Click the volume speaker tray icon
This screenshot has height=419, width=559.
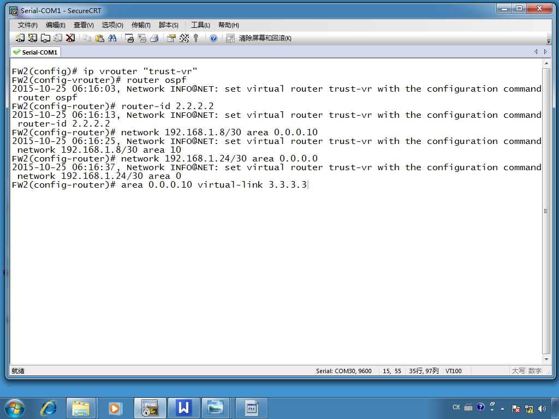tap(542, 409)
